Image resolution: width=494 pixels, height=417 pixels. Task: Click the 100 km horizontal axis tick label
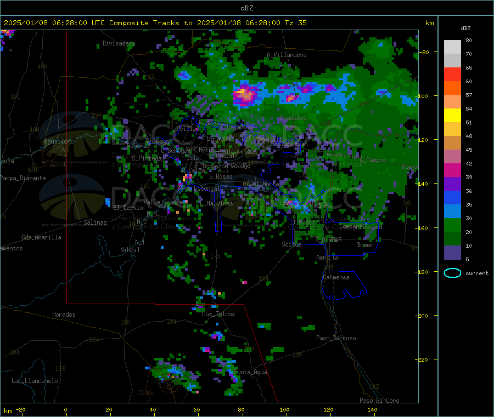click(284, 410)
